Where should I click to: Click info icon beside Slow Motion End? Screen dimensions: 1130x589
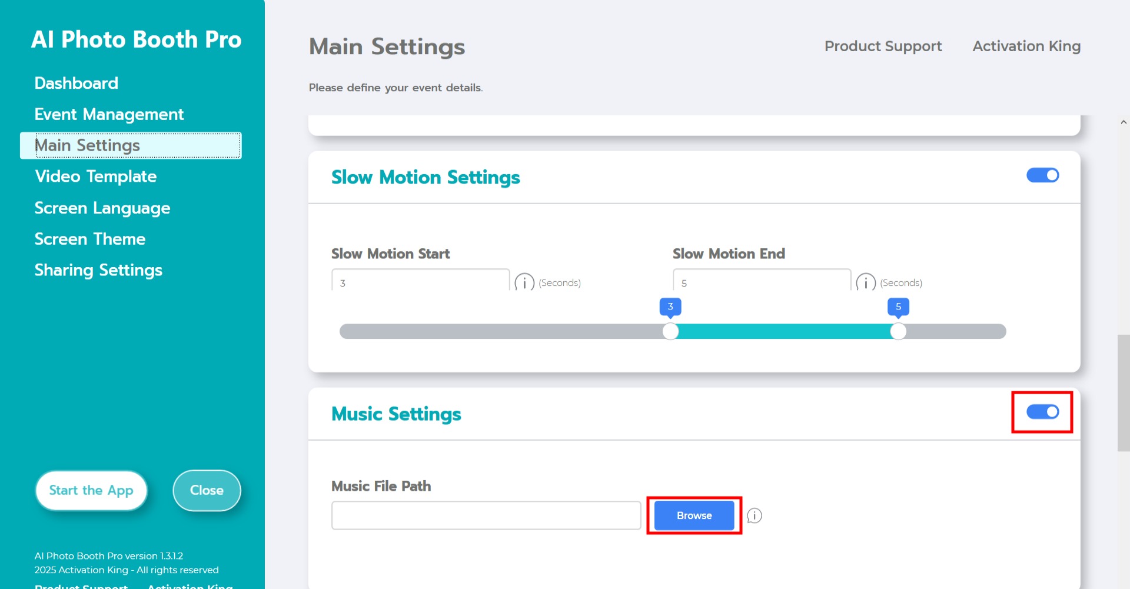(x=865, y=282)
